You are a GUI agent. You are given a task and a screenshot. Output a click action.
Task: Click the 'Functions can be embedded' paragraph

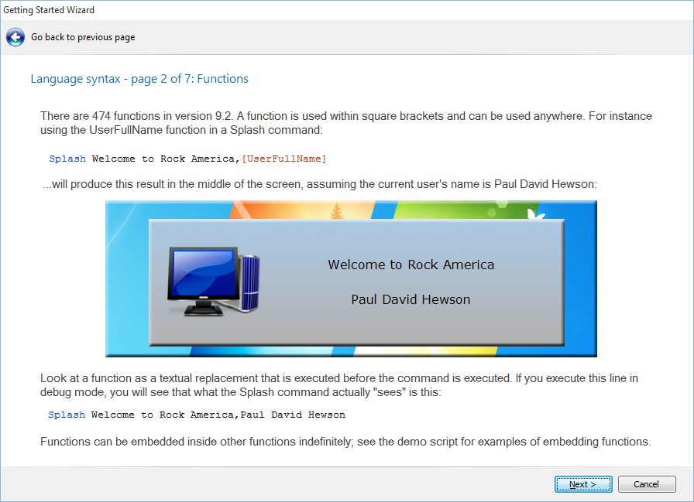tap(345, 442)
